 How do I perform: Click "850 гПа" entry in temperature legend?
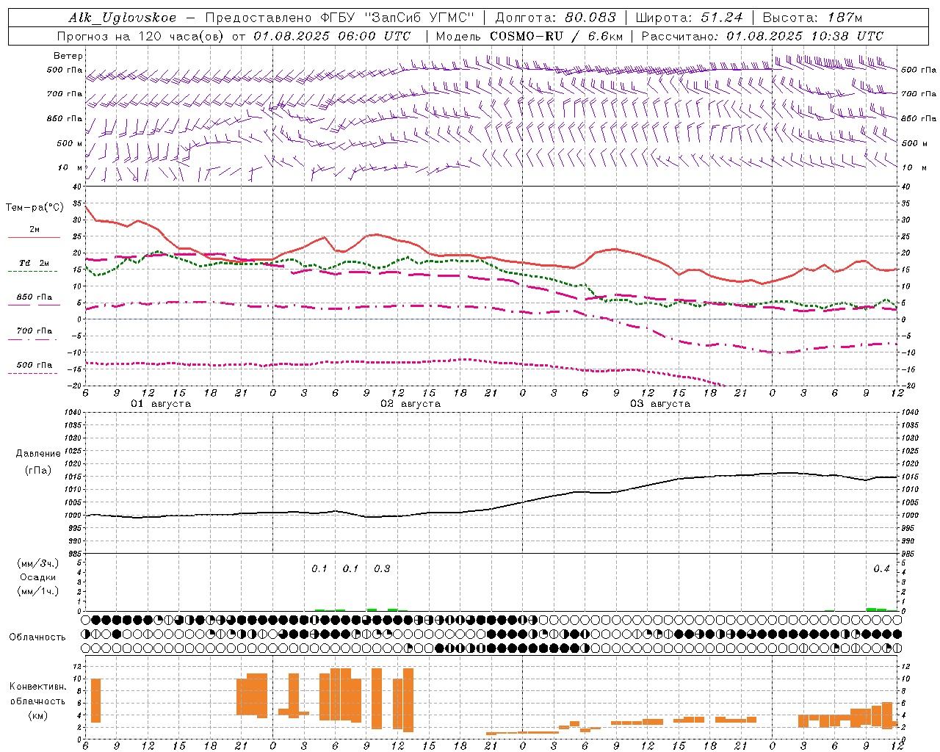35,297
